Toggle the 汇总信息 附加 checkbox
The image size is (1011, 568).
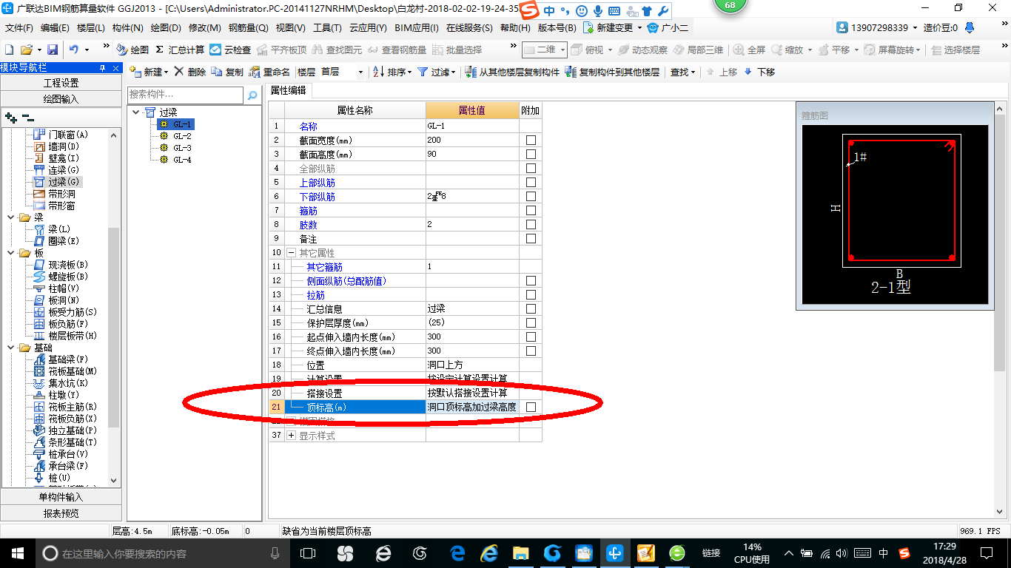pyautogui.click(x=531, y=309)
